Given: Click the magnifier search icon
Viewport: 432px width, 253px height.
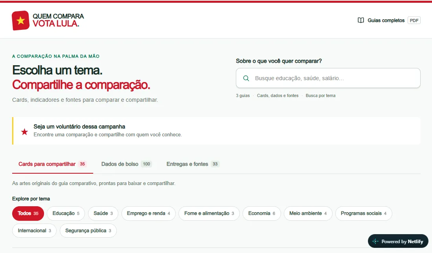Looking at the screenshot, I should (246, 78).
